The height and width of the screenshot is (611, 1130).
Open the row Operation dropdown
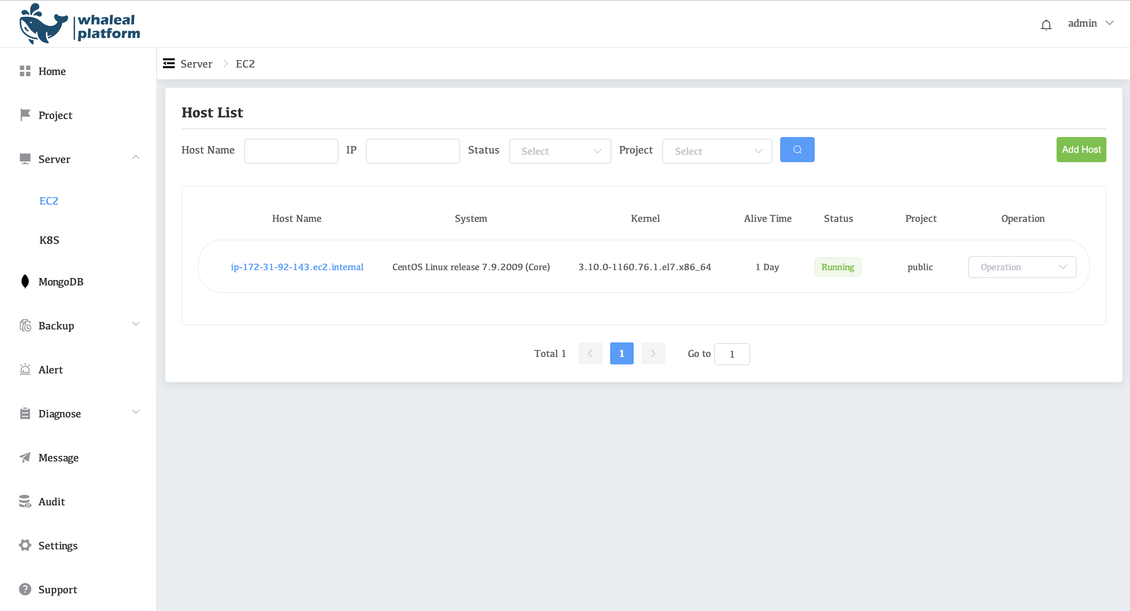1022,267
